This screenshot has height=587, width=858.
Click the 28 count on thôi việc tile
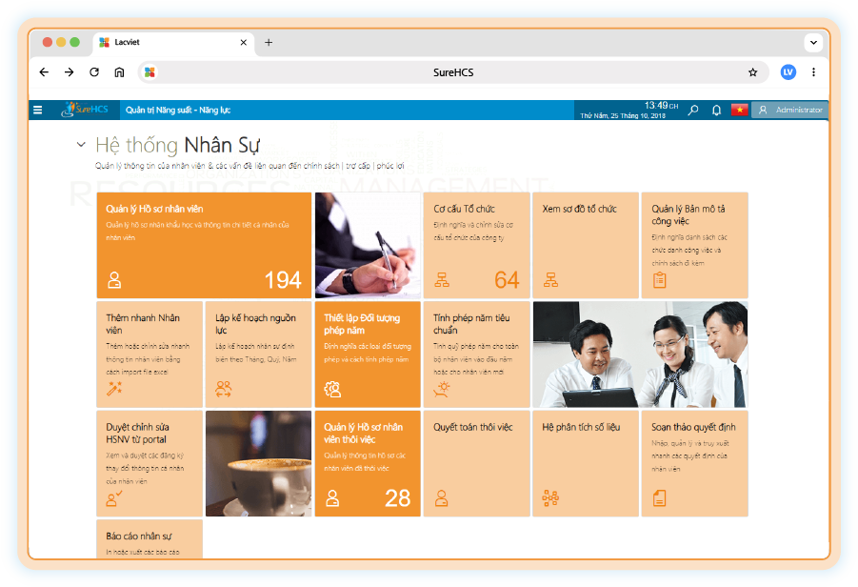pos(397,498)
